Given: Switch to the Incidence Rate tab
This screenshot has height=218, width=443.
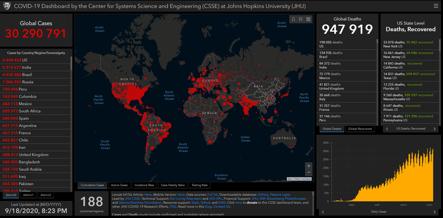Looking at the screenshot, I should coord(144,185).
